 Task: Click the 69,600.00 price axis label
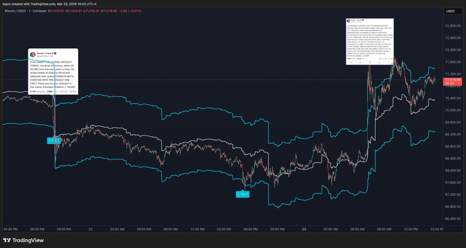(x=453, y=122)
